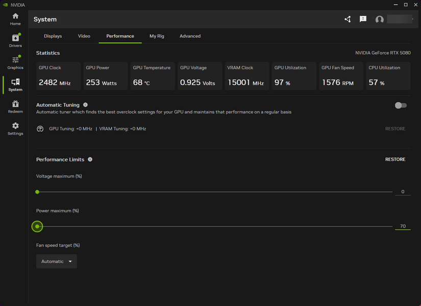Click the Automatic Tuning info icon

coord(85,105)
